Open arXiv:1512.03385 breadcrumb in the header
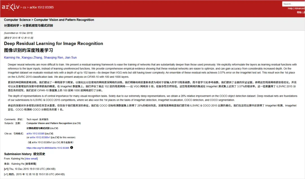Image resolution: width=305 pixels, height=179 pixels. click(x=42, y=7)
